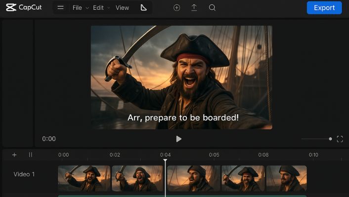
Task: Enter fullscreen preview mode
Action: click(340, 139)
